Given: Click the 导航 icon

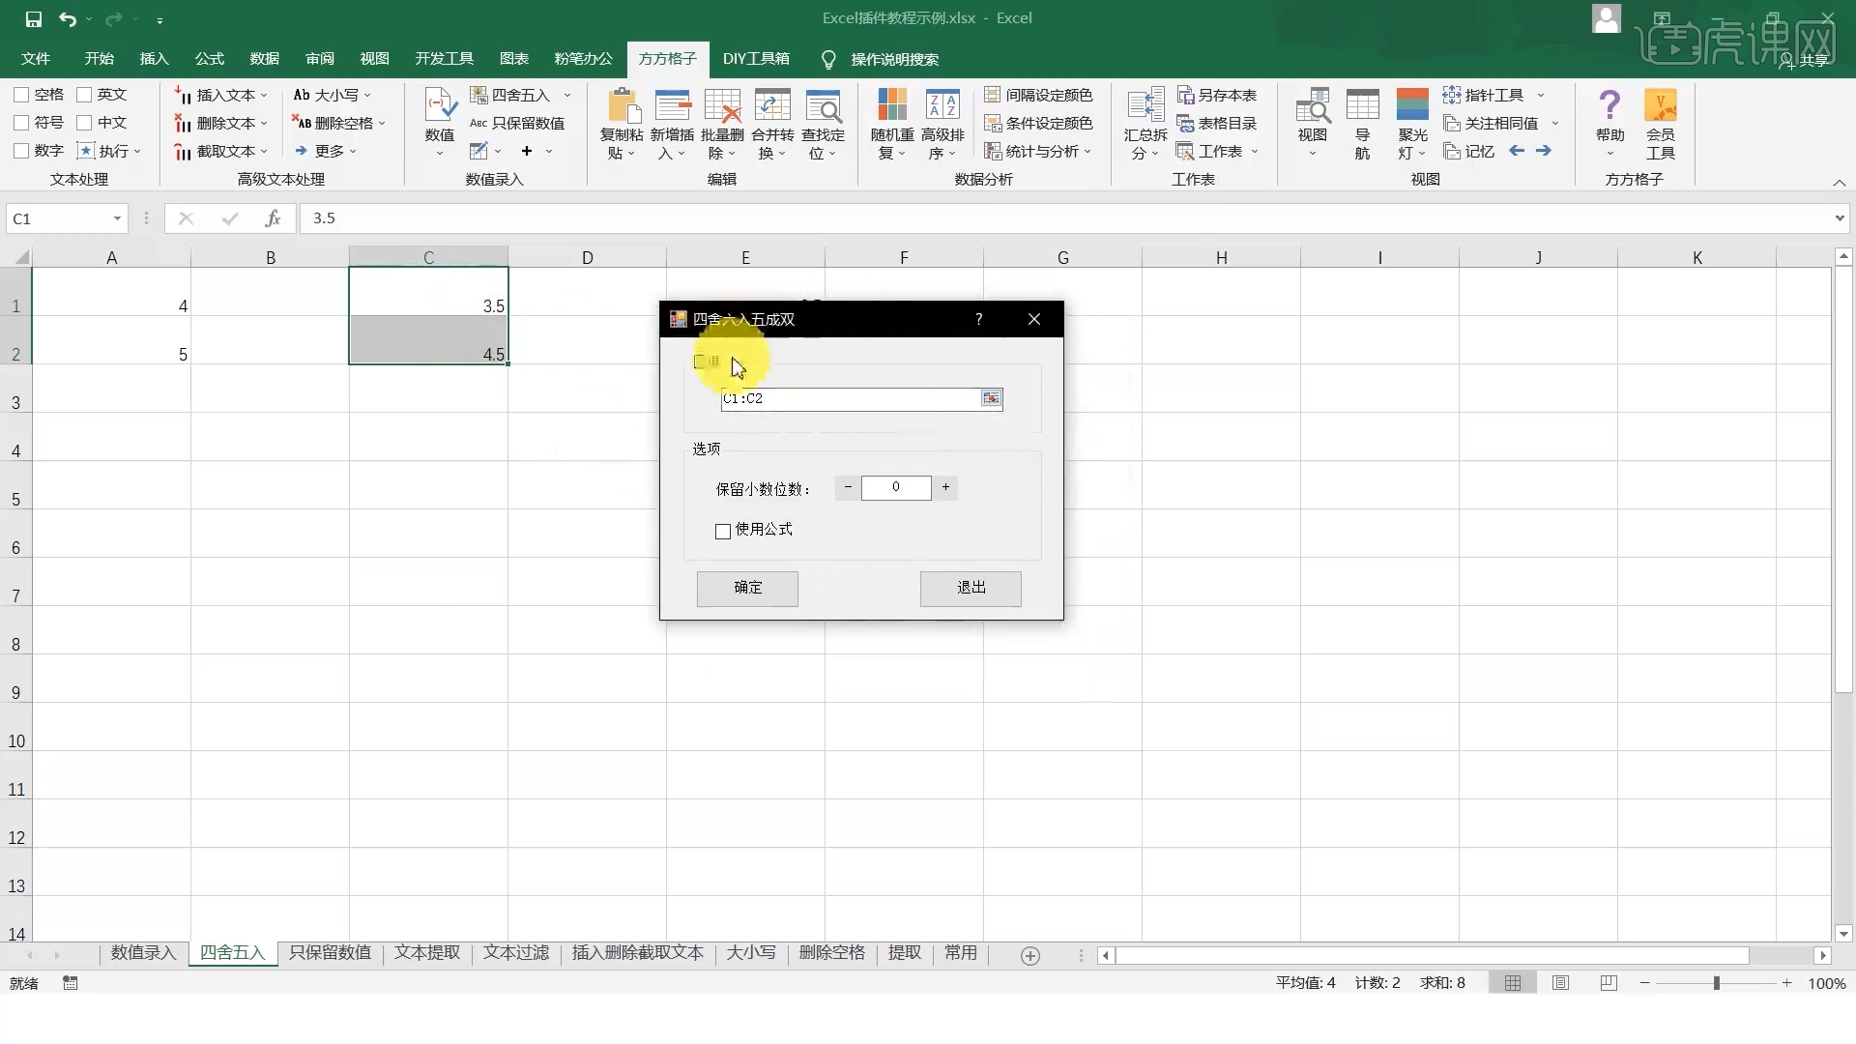Looking at the screenshot, I should click(x=1362, y=105).
